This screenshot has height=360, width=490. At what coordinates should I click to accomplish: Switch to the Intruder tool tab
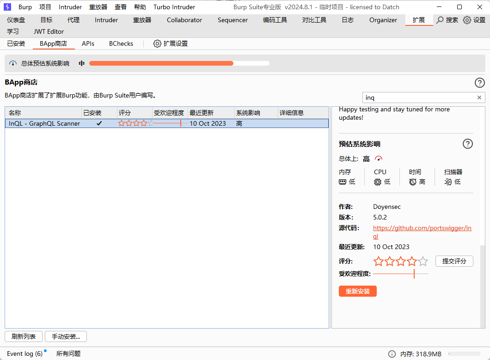(x=106, y=20)
